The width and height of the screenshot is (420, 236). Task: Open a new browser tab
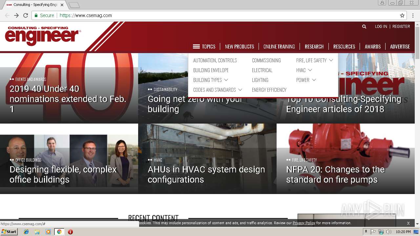coord(74,5)
